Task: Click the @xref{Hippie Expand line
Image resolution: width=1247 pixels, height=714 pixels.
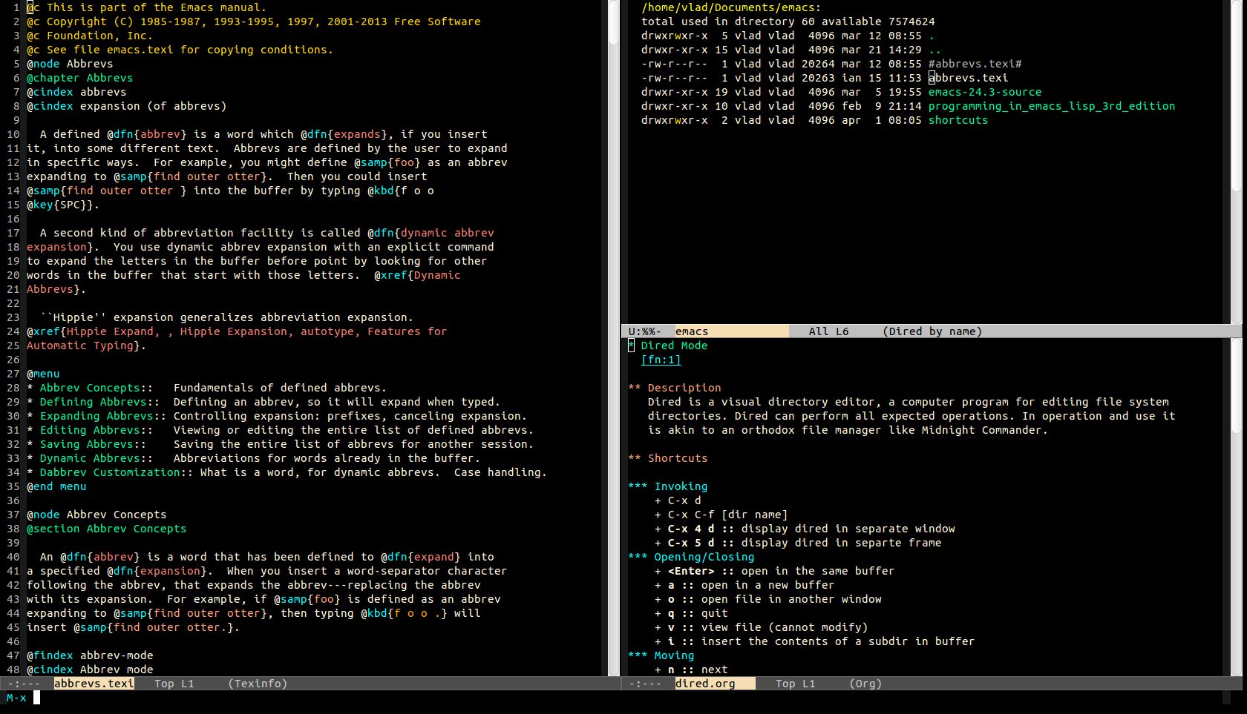Action: point(237,331)
